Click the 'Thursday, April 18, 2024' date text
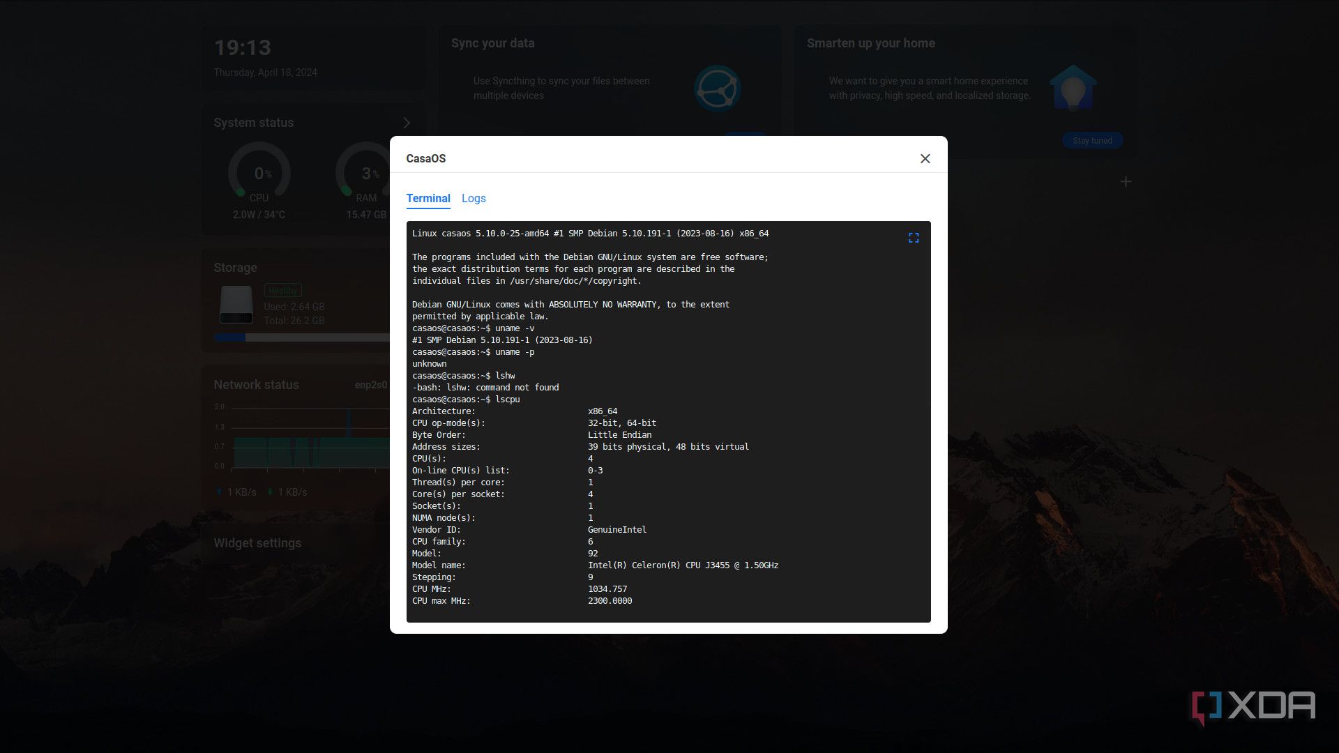Viewport: 1339px width, 753px height. [x=265, y=73]
